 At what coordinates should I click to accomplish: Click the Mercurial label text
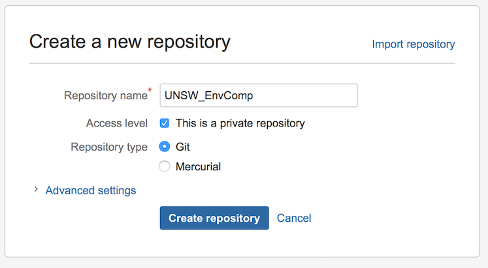[x=198, y=166]
